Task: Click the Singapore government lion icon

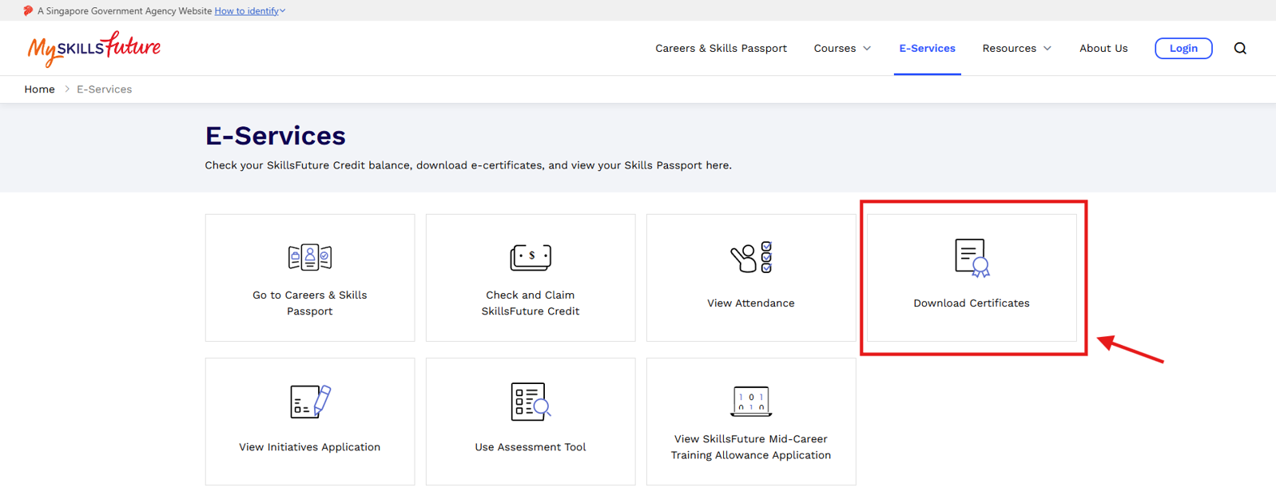Action: tap(29, 11)
